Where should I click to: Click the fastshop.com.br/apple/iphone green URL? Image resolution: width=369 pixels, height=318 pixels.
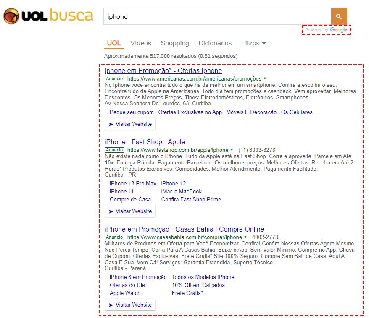point(178,150)
